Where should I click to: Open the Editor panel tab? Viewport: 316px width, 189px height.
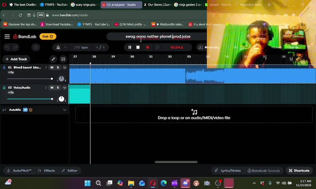click(x=70, y=171)
